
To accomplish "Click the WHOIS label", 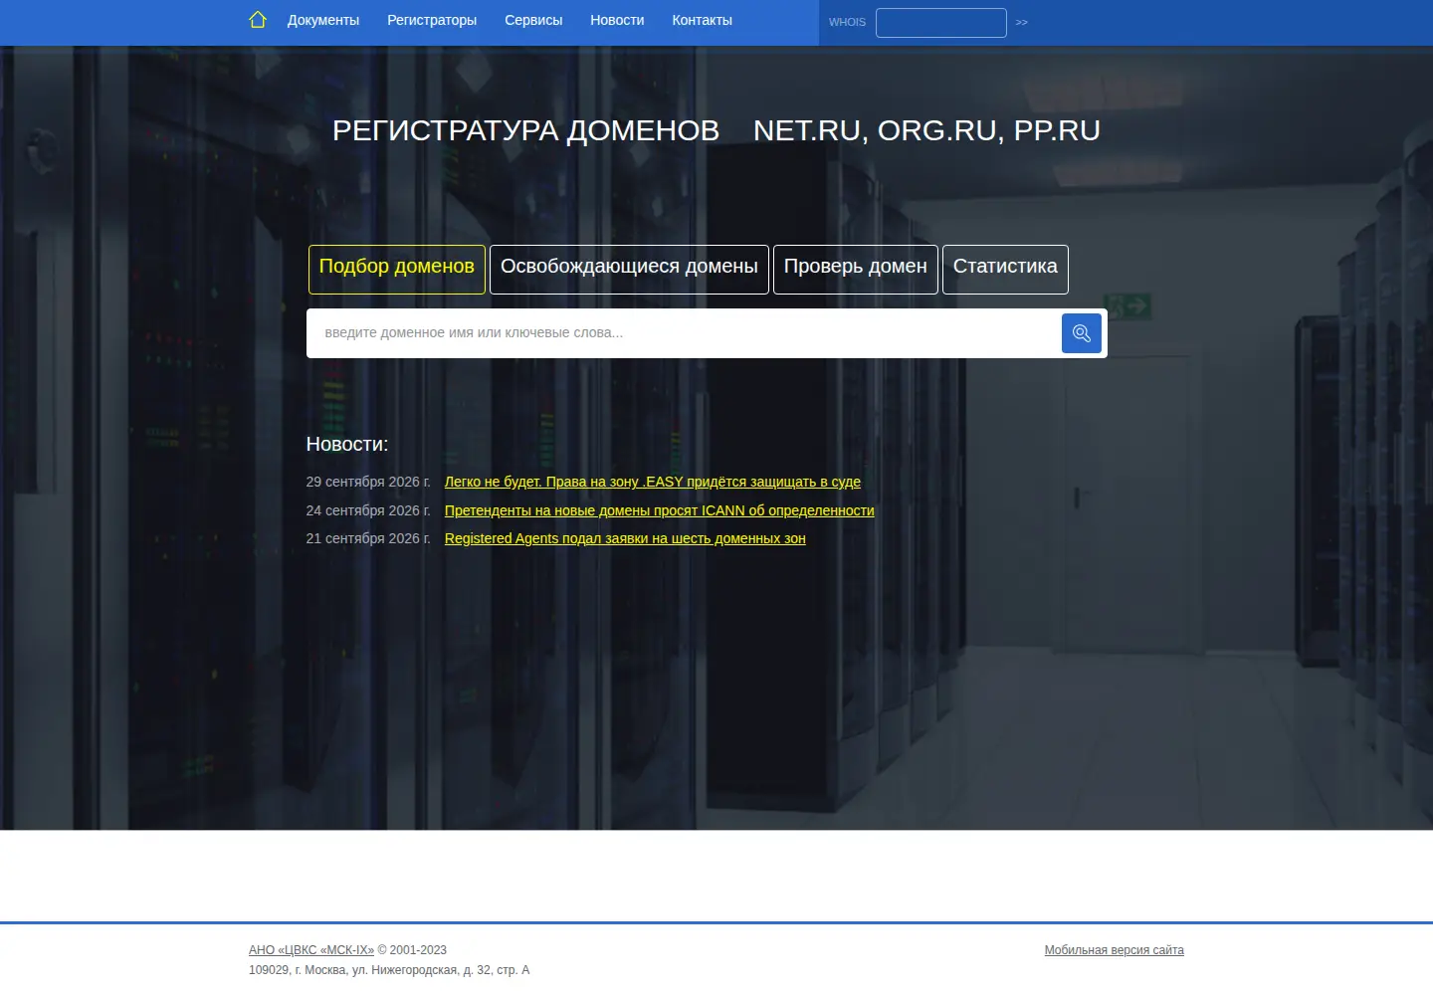I will (x=847, y=22).
